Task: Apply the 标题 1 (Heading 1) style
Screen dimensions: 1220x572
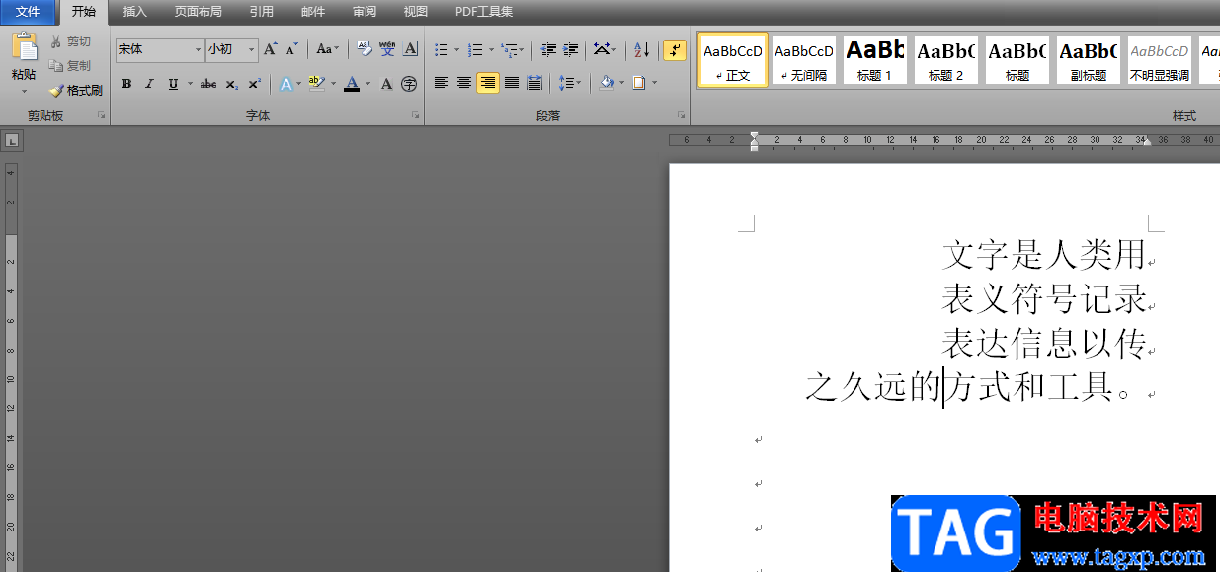Action: click(874, 60)
